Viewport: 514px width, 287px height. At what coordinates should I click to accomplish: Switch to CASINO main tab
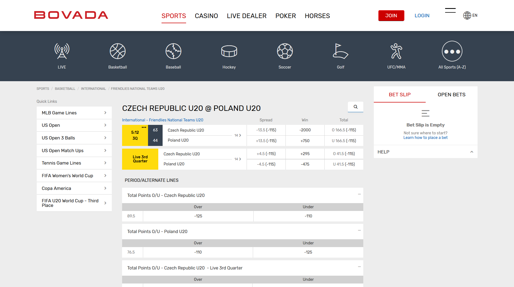pyautogui.click(x=206, y=16)
